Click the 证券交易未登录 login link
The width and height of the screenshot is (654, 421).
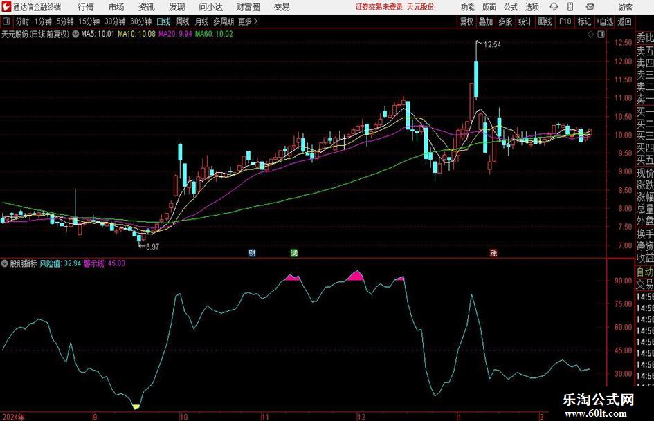click(x=379, y=7)
